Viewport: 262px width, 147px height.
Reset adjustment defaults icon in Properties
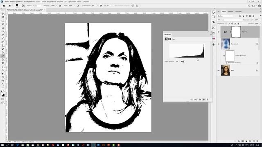200,100
